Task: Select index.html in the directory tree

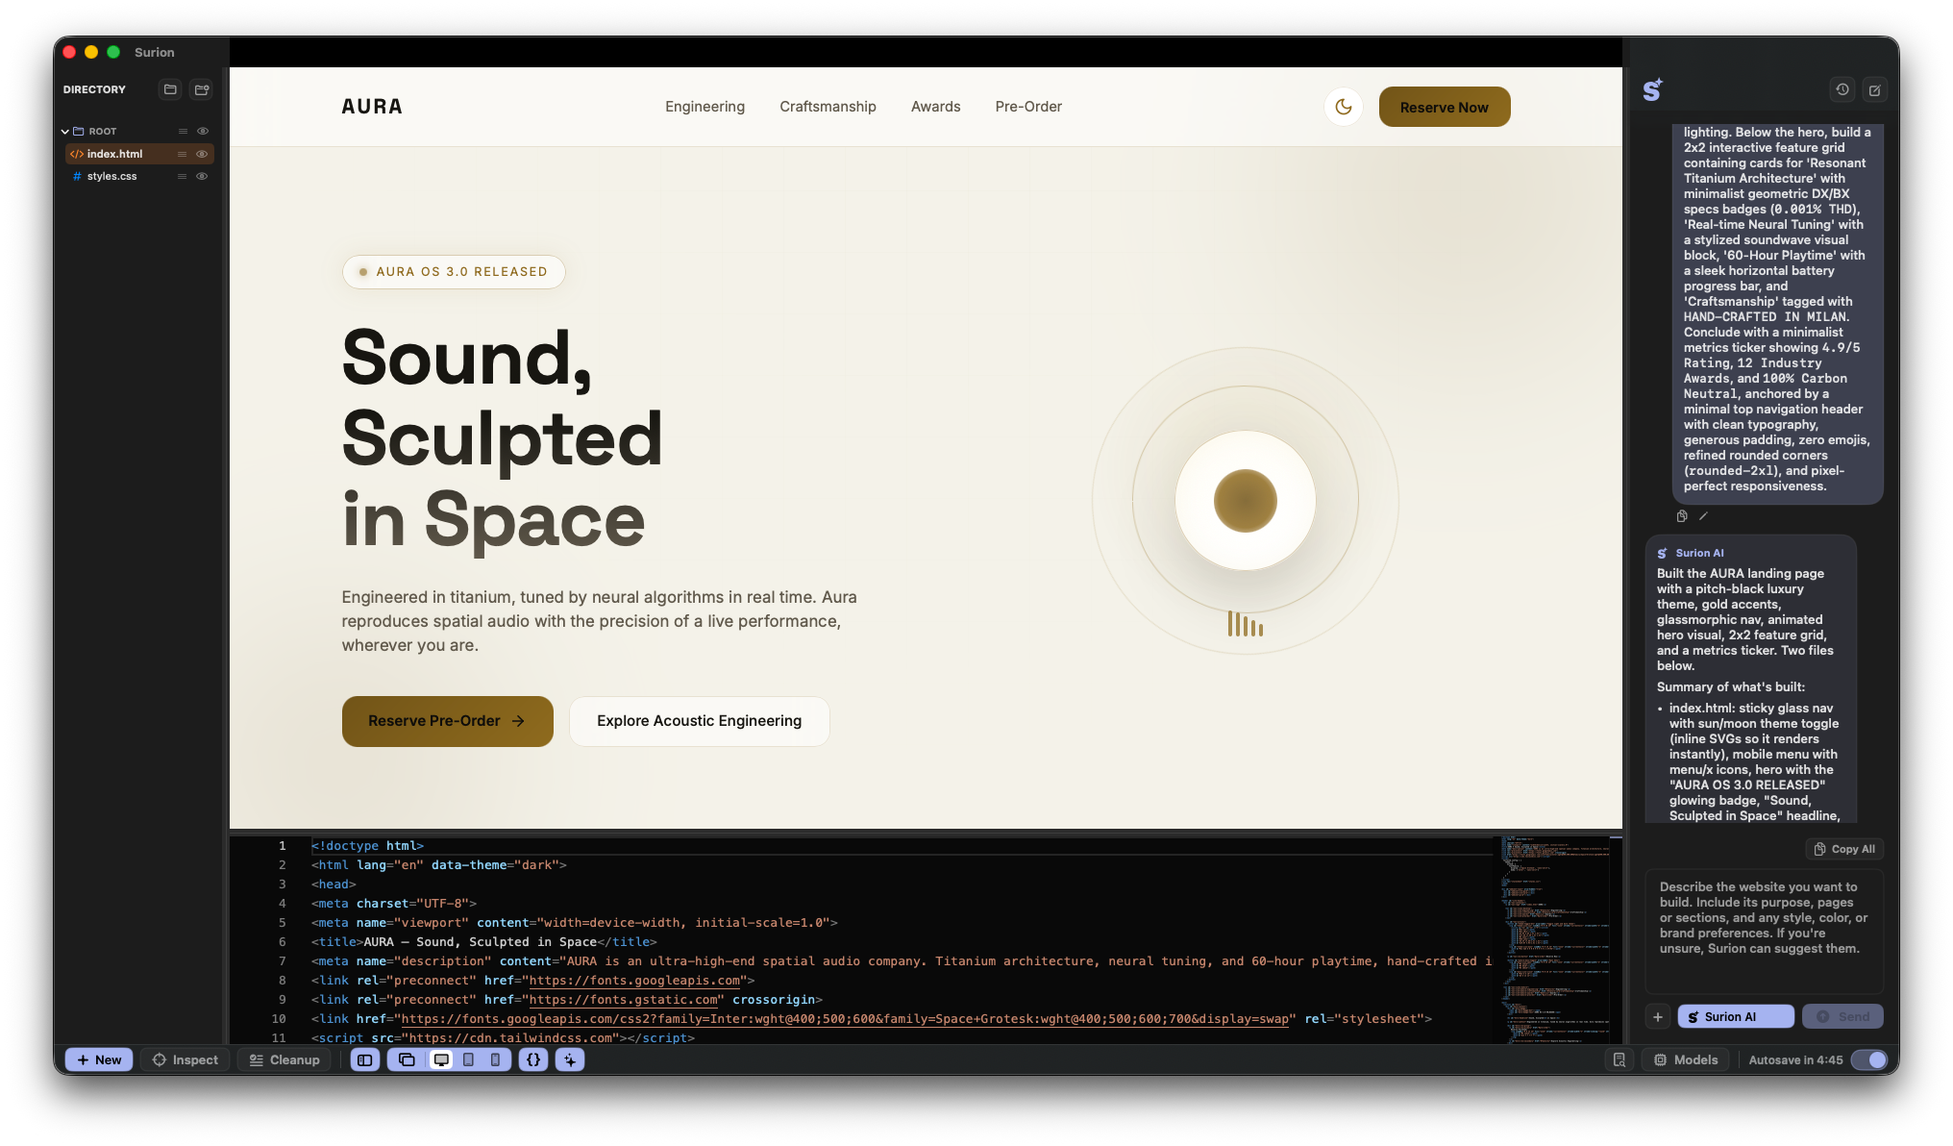Action: pyautogui.click(x=138, y=154)
